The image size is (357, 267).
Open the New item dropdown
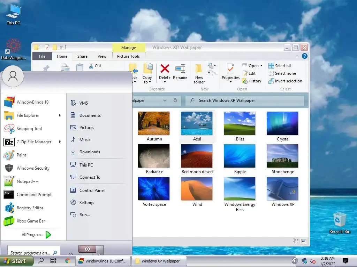[212, 66]
